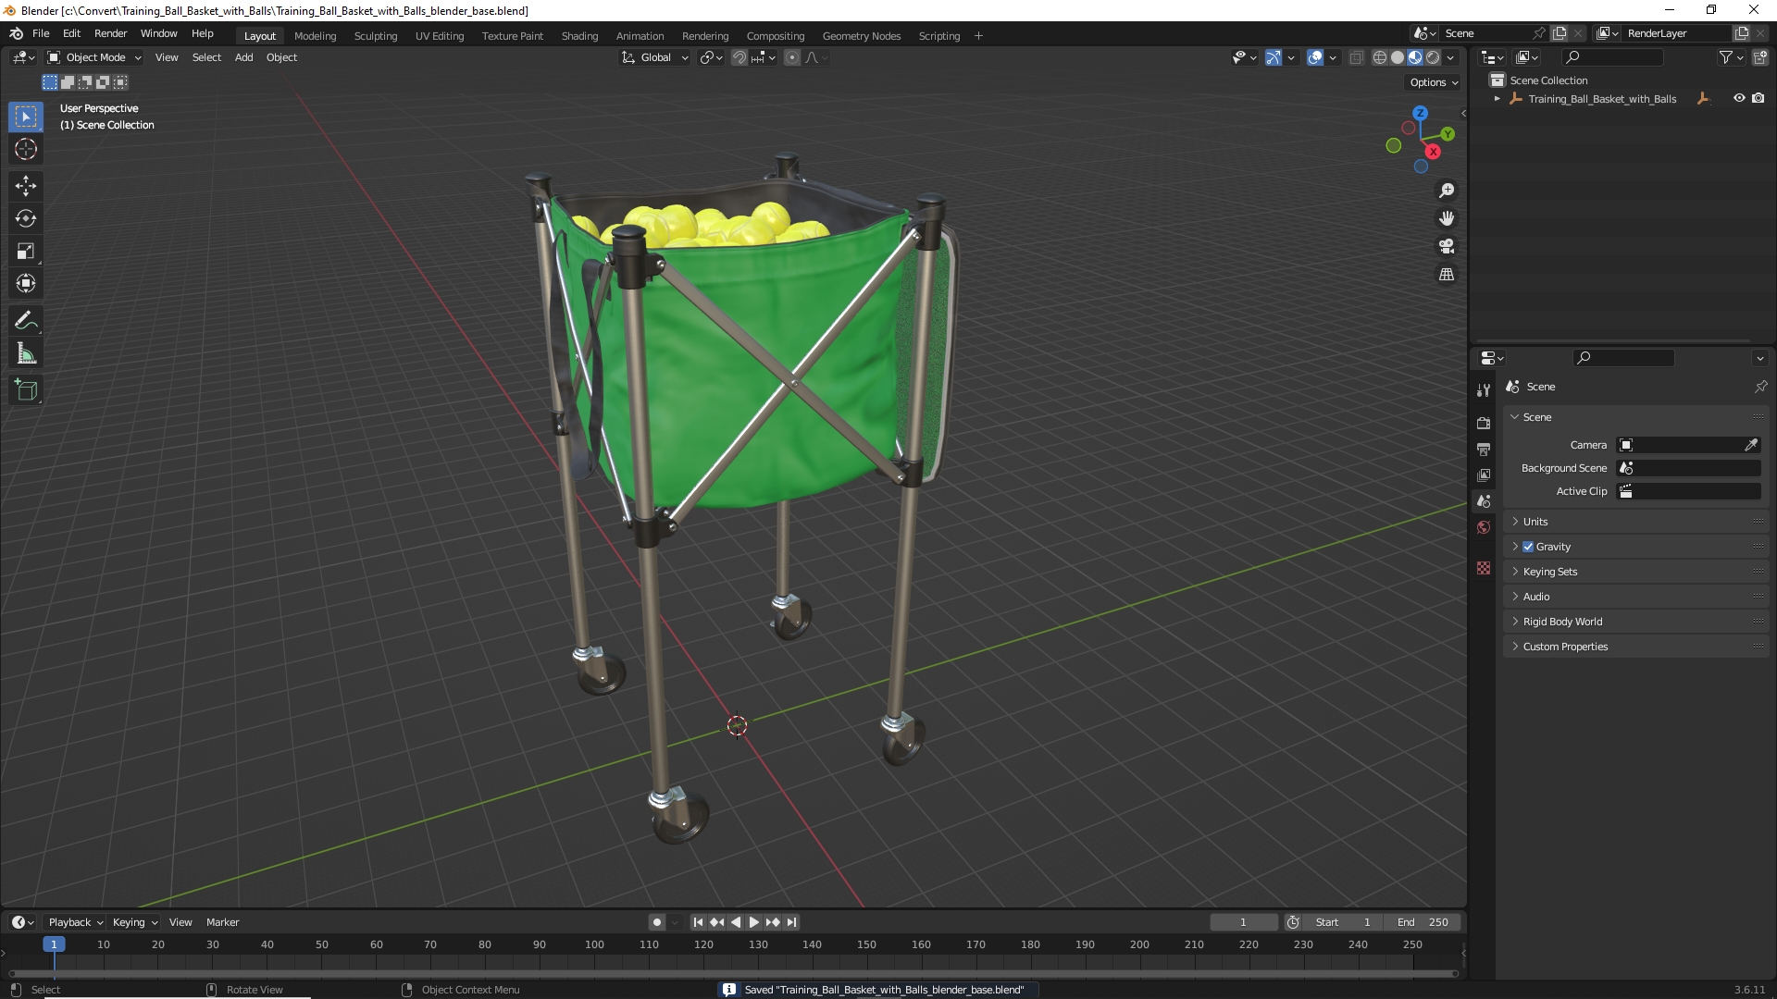Switch to the UV Editing workspace tab
This screenshot has width=1777, height=999.
[x=440, y=36]
